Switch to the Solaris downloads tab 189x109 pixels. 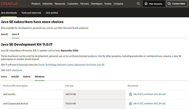click(27, 77)
